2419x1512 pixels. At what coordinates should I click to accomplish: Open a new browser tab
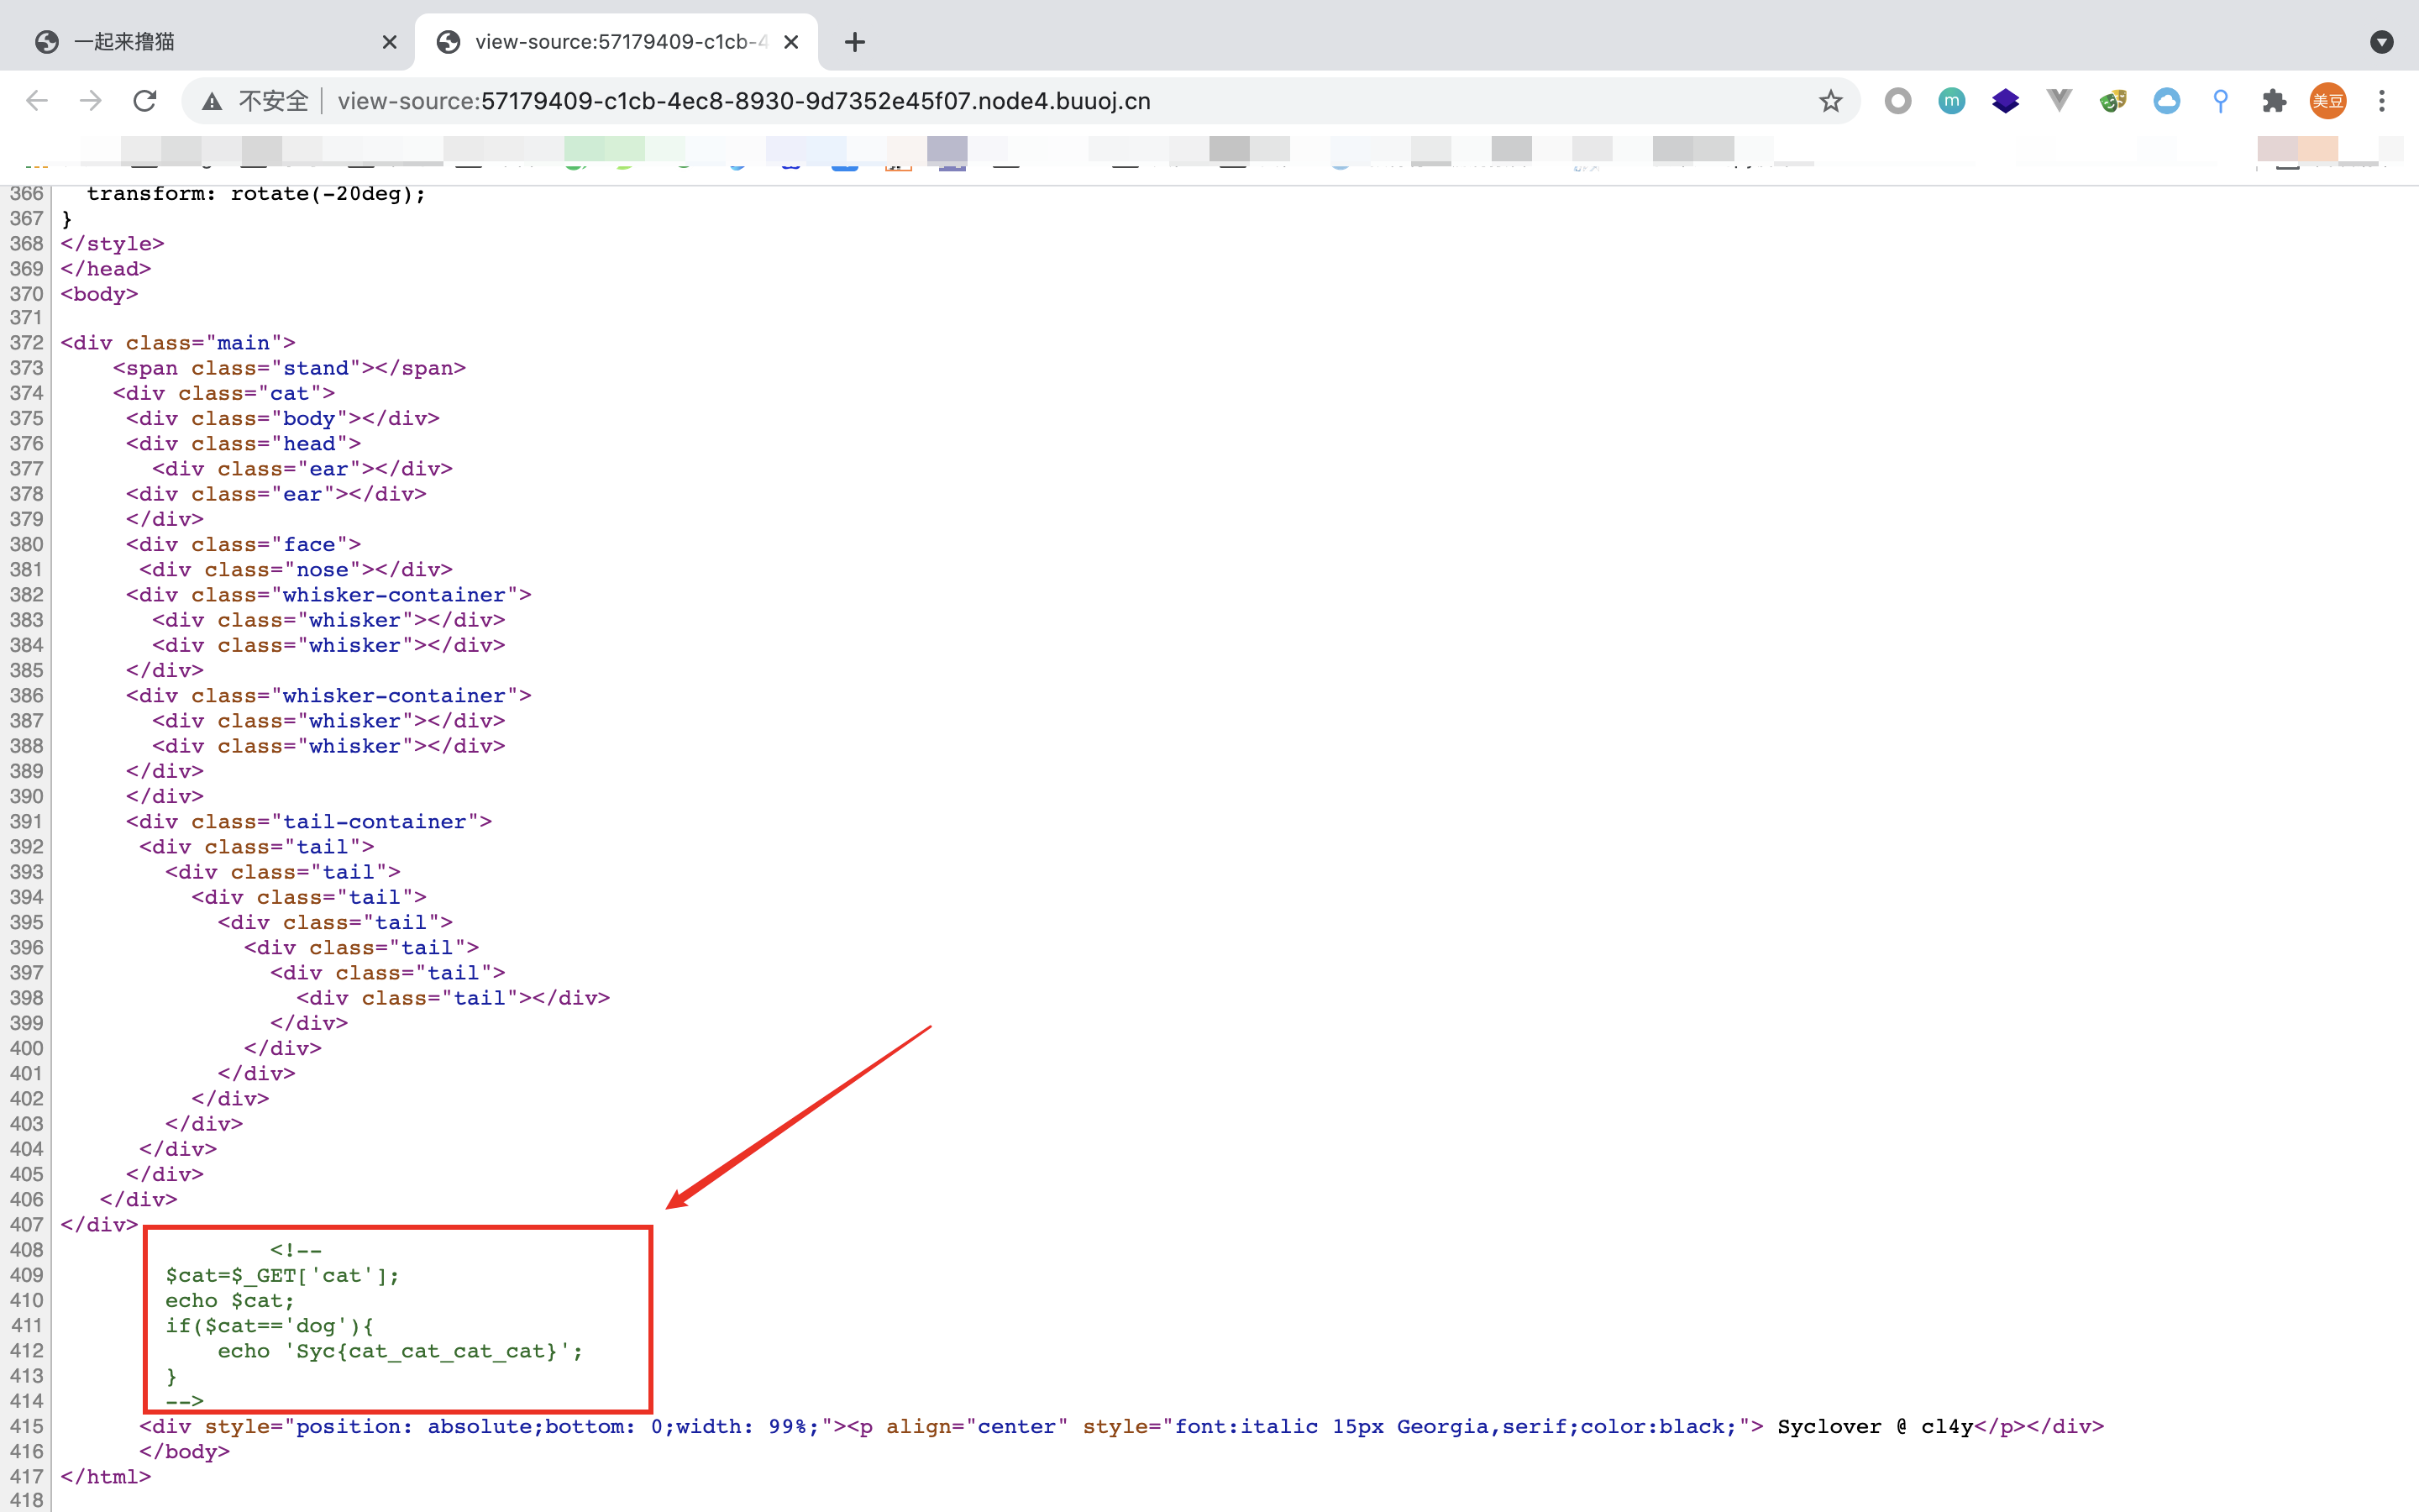tap(855, 42)
